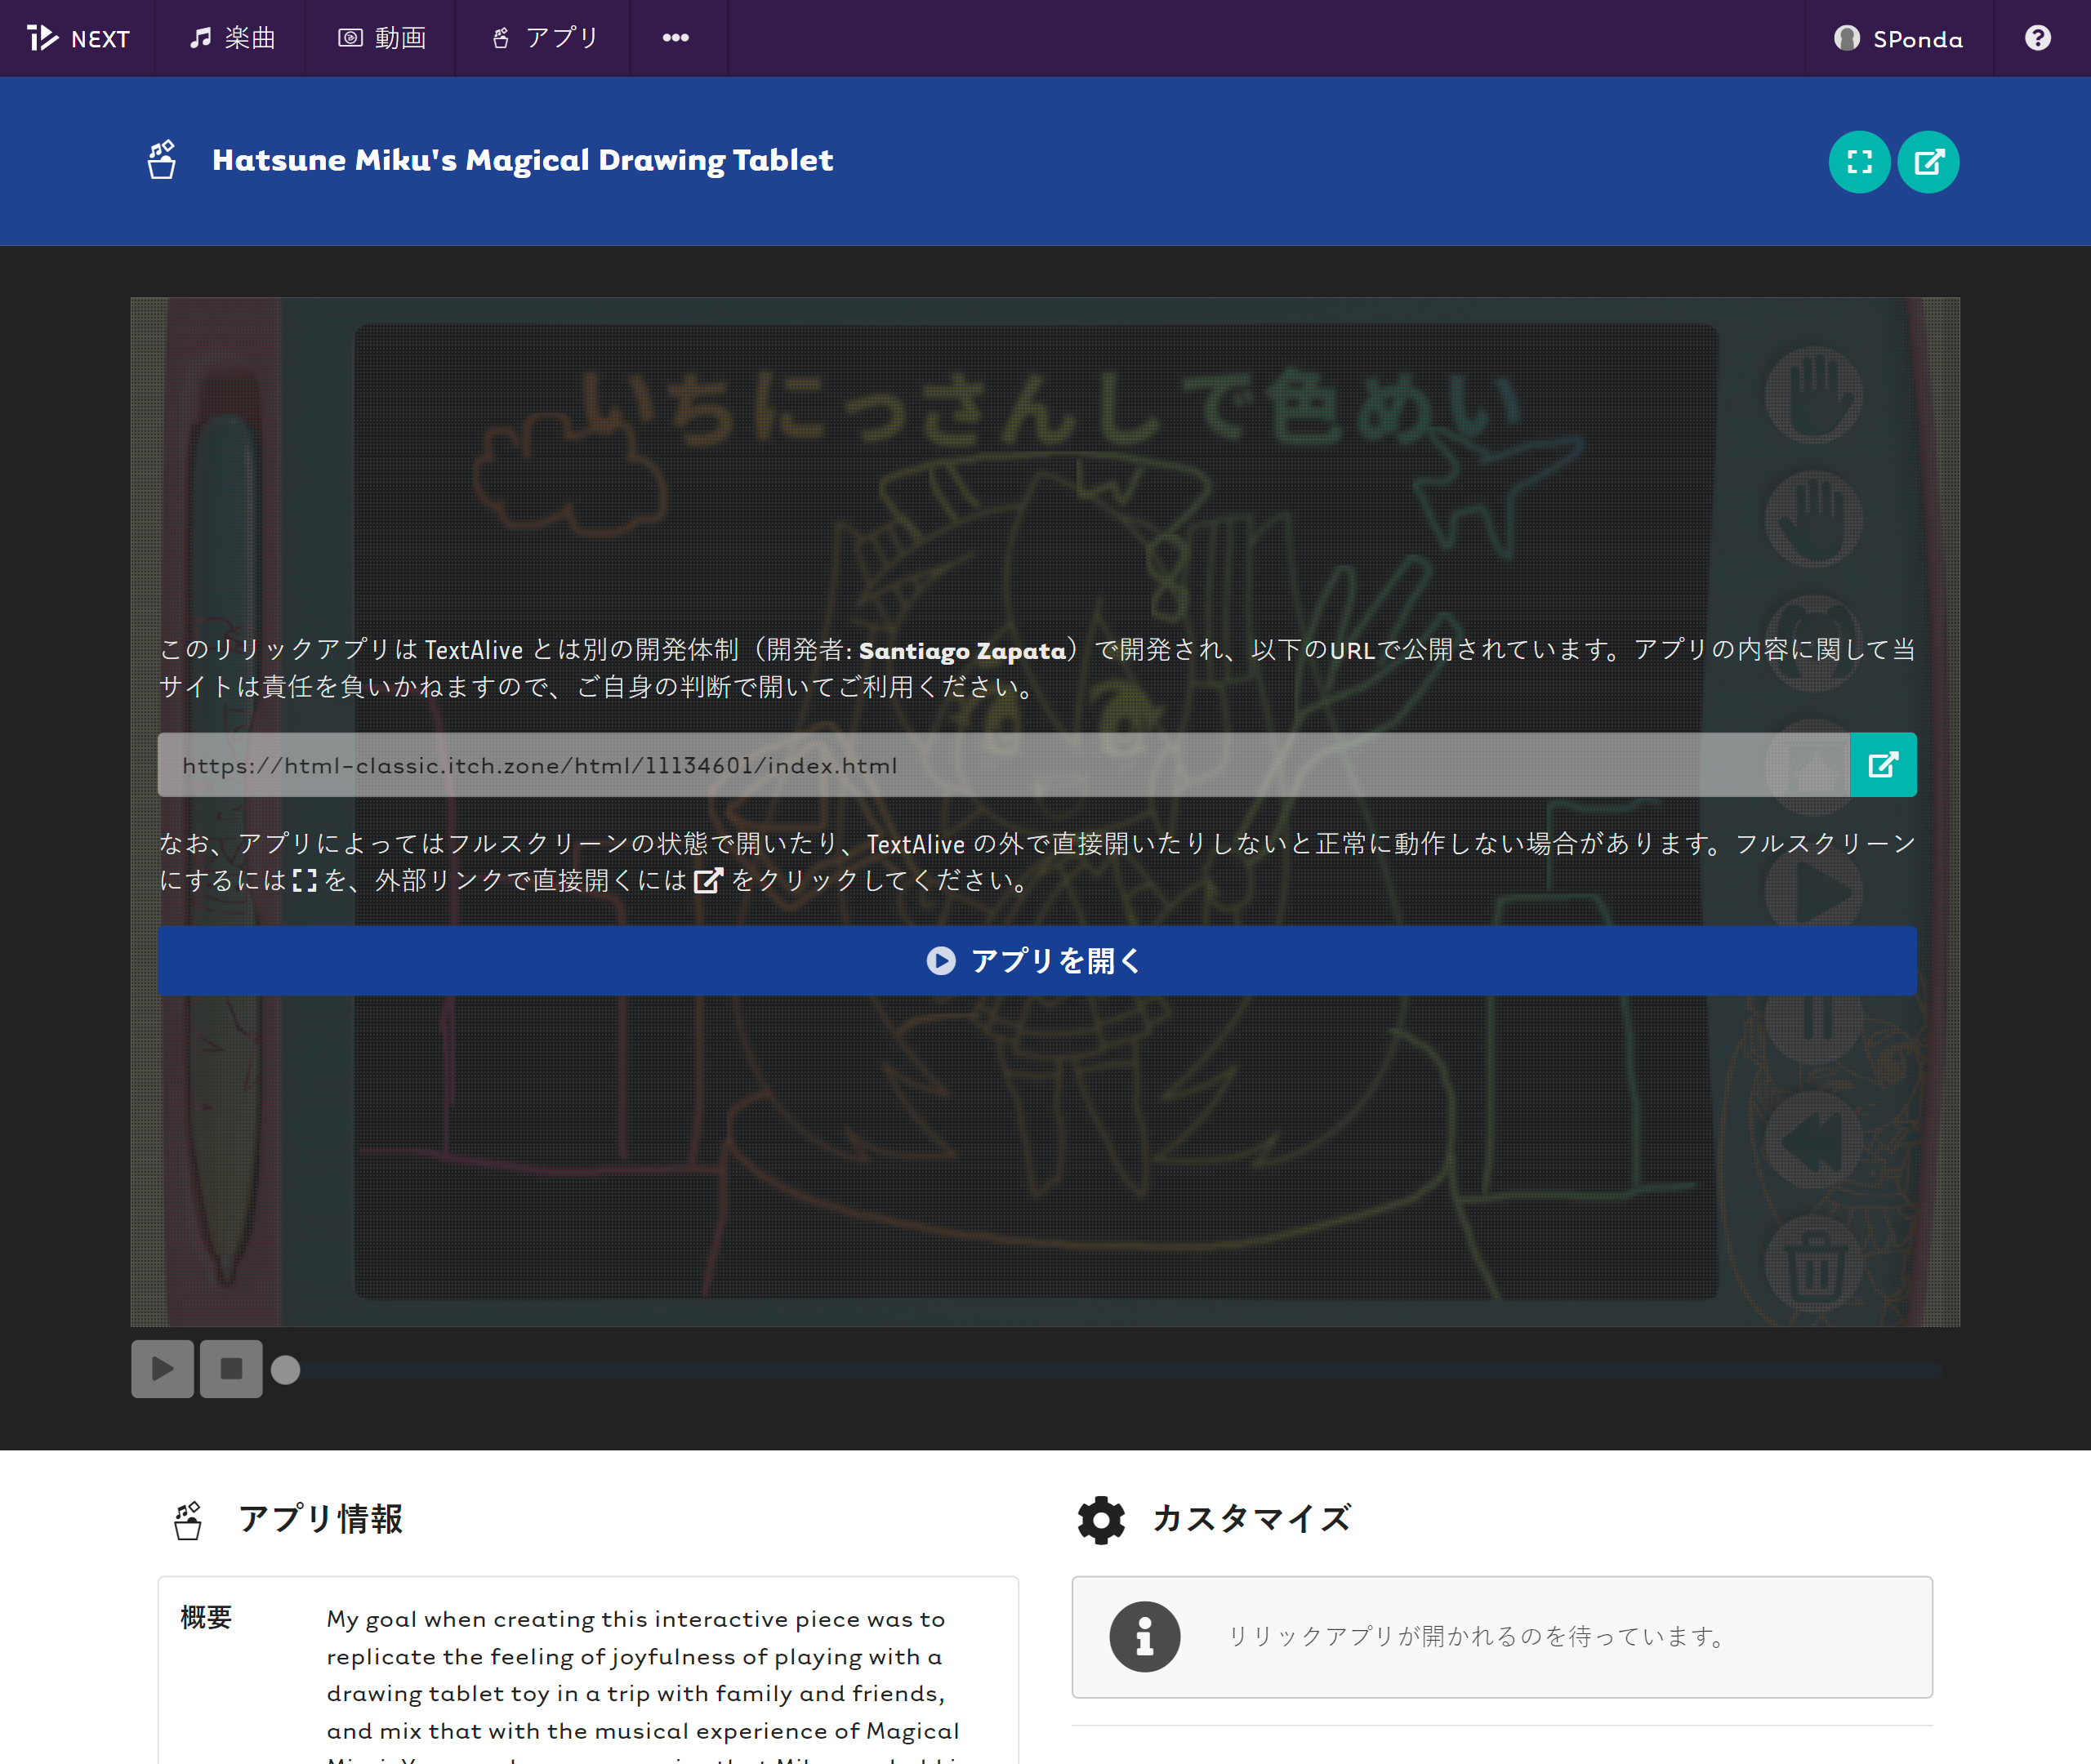Viewport: 2091px width, 1764px height.
Task: Click the fullscreen icon in the header
Action: pos(1859,162)
